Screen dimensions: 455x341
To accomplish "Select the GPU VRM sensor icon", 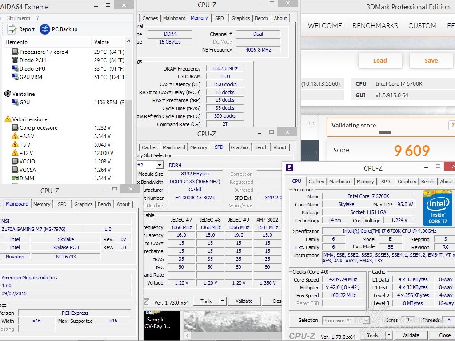I will click(15, 77).
